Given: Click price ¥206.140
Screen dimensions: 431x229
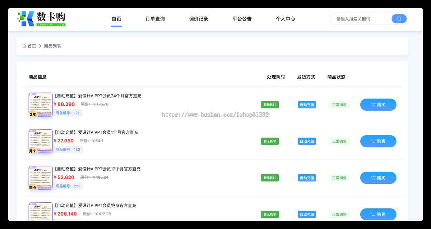Looking at the screenshot, I should [x=65, y=214].
